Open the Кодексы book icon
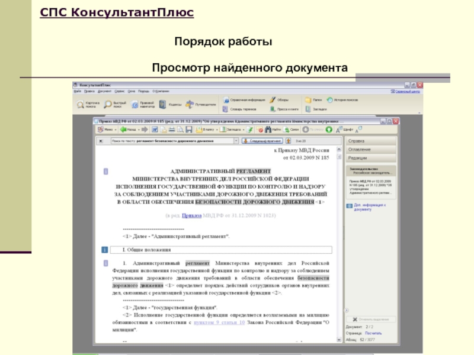Image resolution: width=474 pixels, height=355 pixels. (x=164, y=105)
